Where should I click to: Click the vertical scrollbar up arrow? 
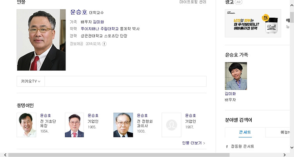292,5
